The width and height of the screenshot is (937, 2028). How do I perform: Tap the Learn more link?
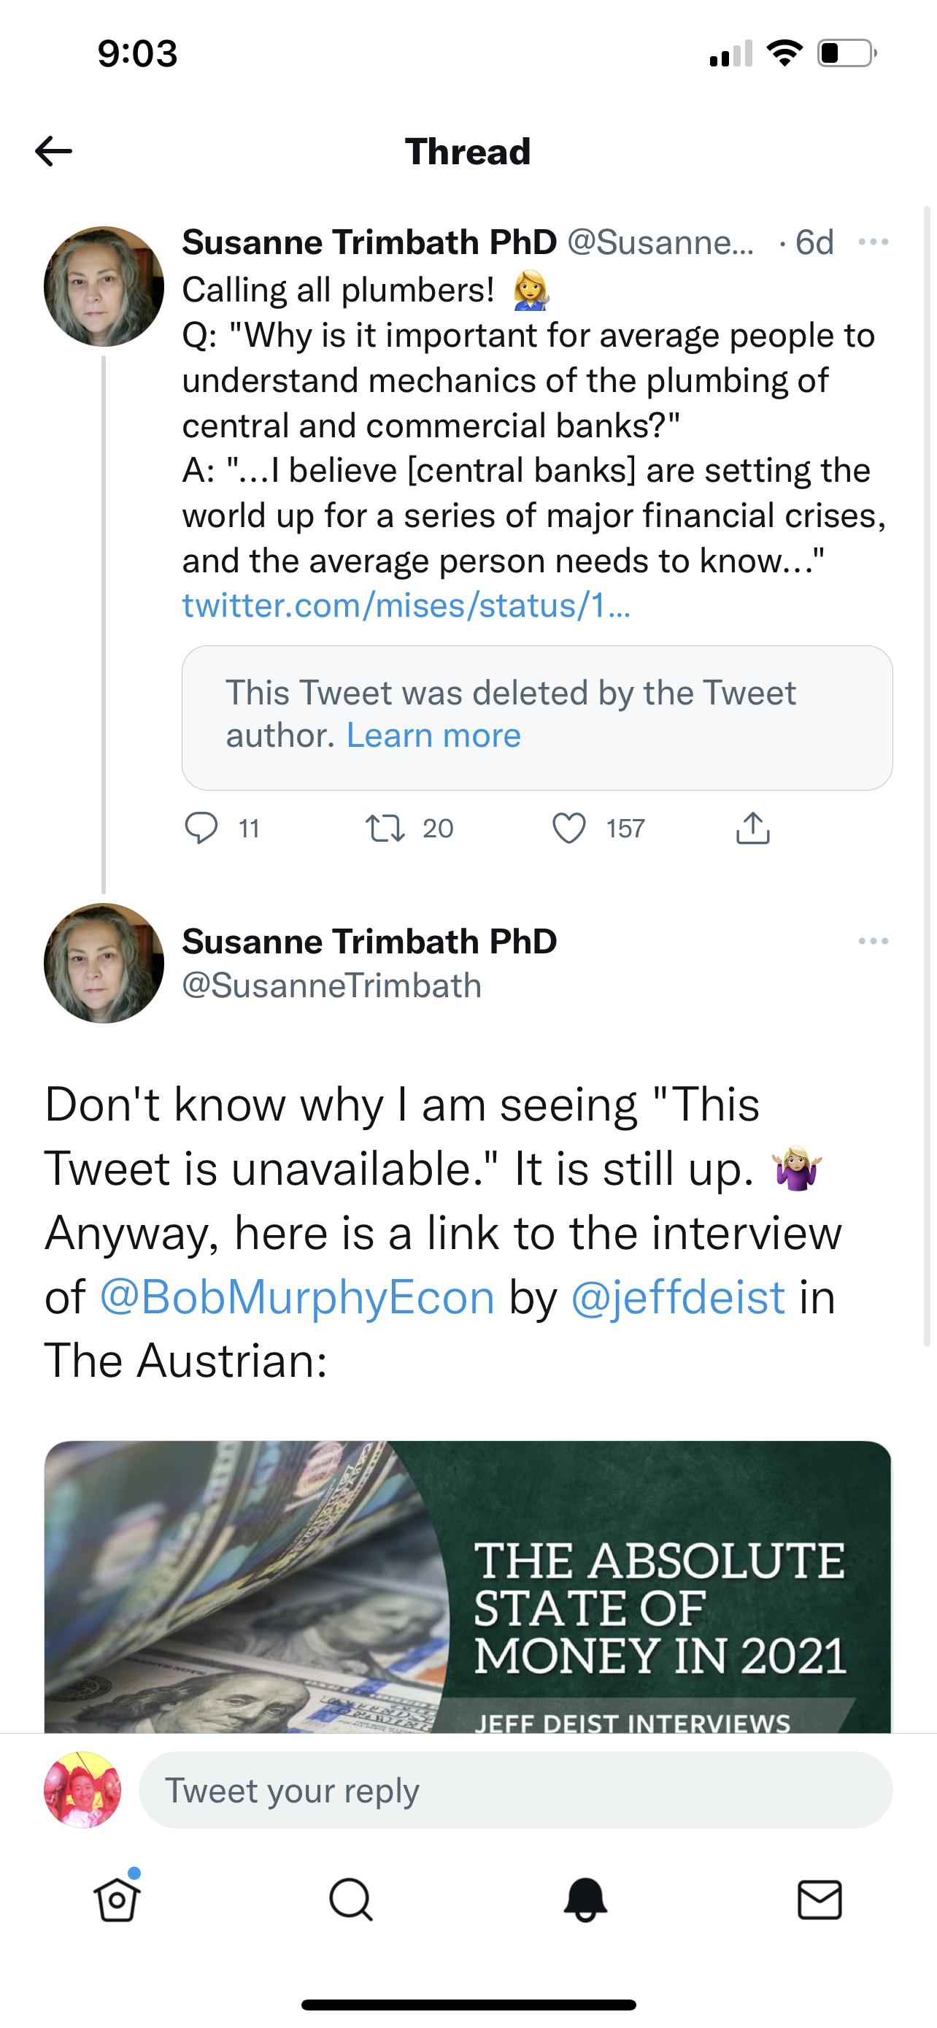point(433,735)
